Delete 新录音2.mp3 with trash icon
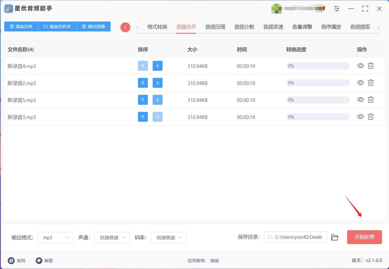The width and height of the screenshot is (389, 269). [371, 83]
